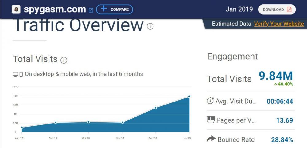
Task: Click the Jan 2019 date label in the header
Action: click(x=239, y=9)
